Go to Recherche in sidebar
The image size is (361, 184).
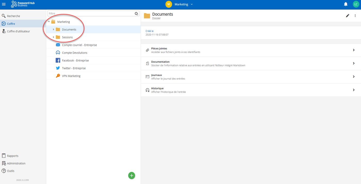[13, 16]
